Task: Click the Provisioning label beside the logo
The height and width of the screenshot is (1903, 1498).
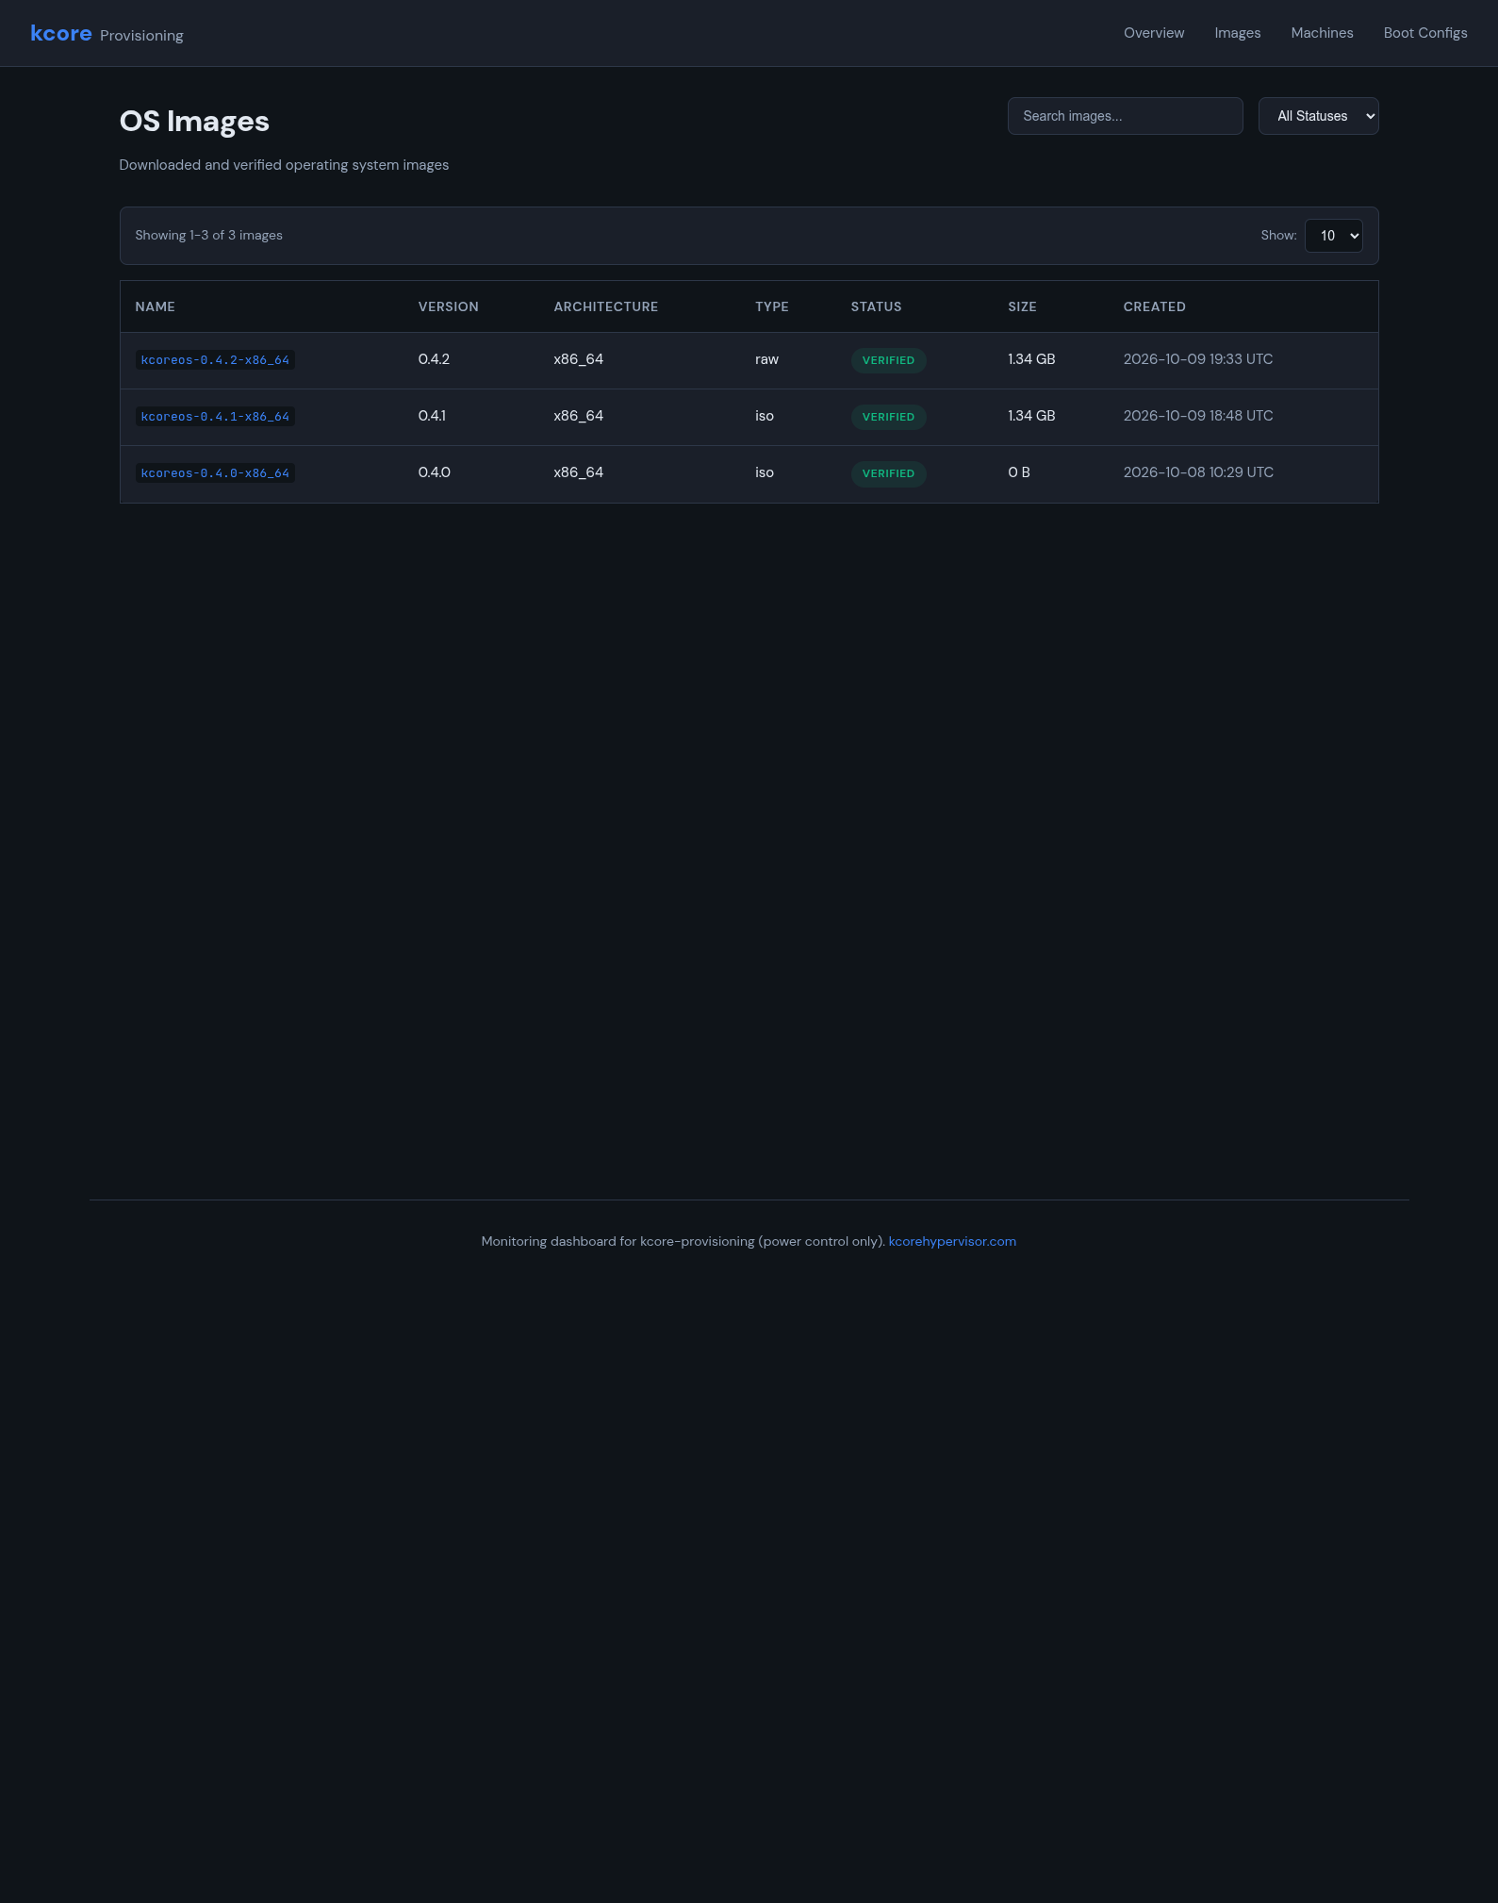Action: (141, 36)
